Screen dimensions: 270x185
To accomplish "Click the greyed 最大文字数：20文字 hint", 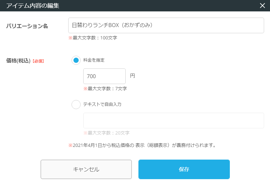I will (106, 133).
